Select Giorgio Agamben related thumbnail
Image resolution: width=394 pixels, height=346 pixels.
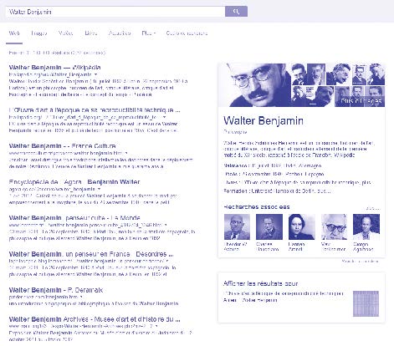pos(366,226)
